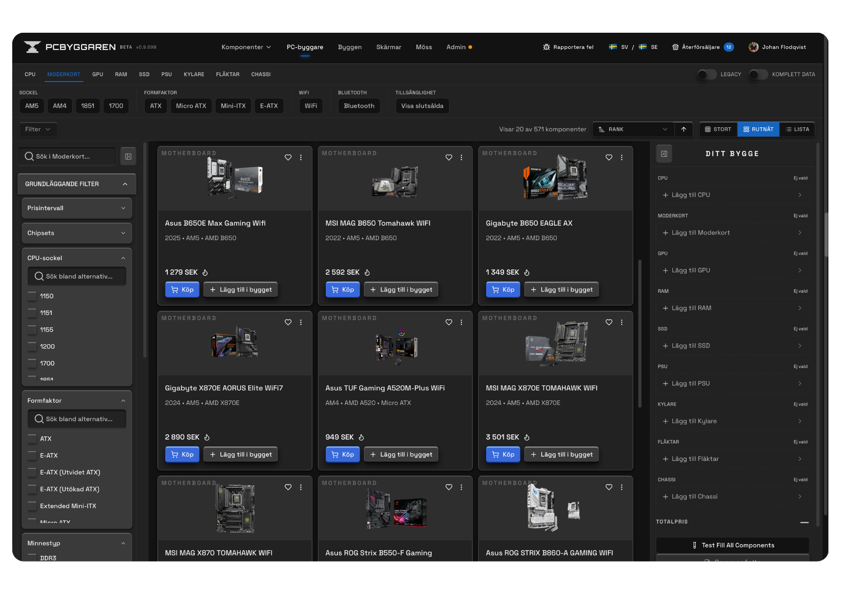Open more options for MSI MAG X870E TOMAHAWK
The height and width of the screenshot is (594, 841).
pyautogui.click(x=621, y=322)
